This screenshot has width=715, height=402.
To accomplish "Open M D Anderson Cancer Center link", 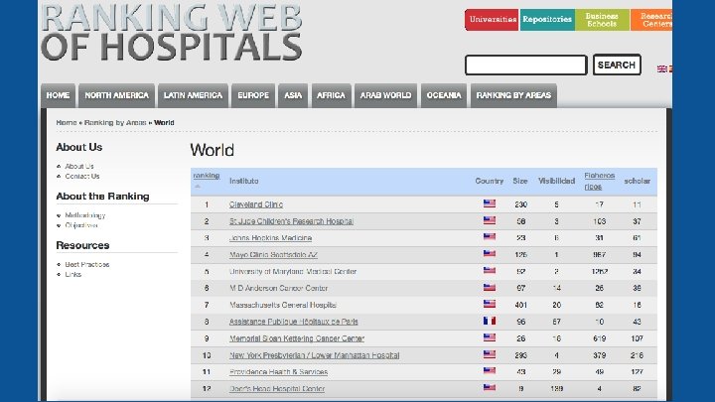I will tap(279, 289).
